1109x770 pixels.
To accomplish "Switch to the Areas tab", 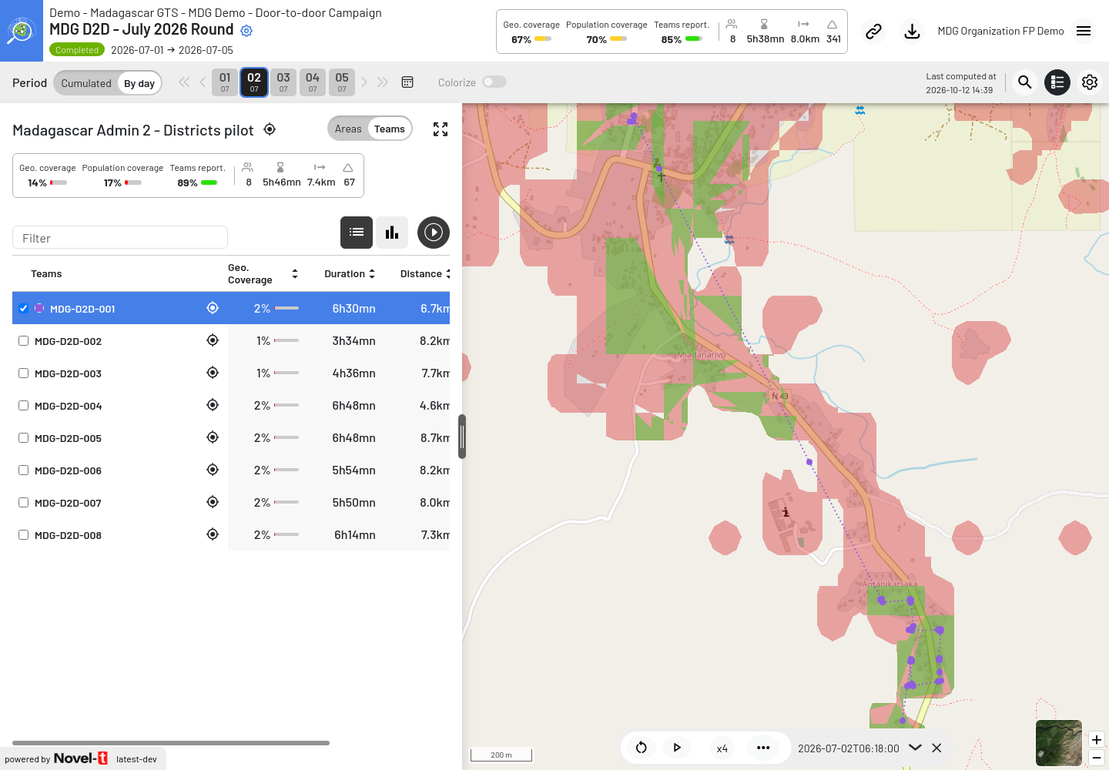I will 348,129.
